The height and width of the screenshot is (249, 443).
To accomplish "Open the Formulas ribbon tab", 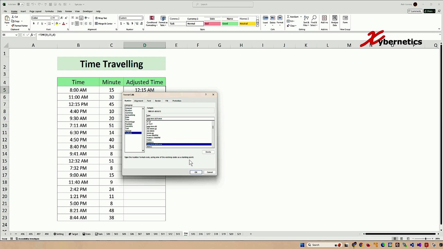I will tap(49, 11).
